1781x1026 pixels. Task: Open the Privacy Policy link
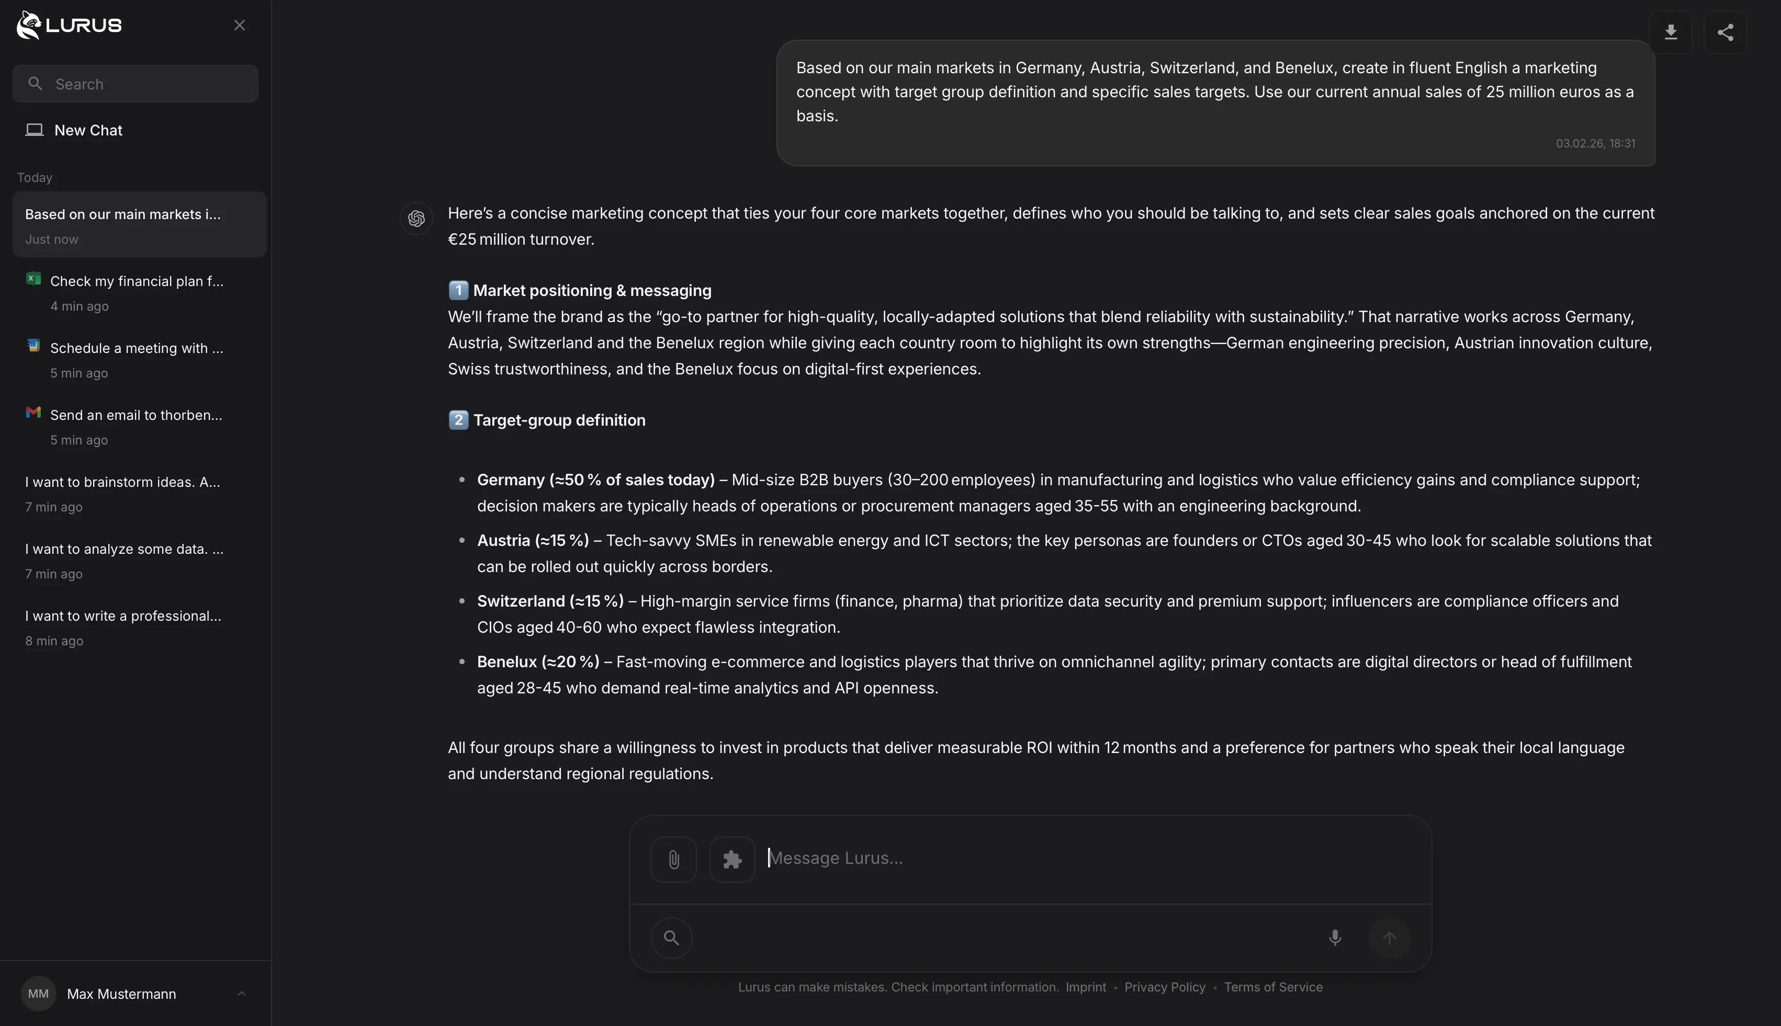click(x=1165, y=987)
